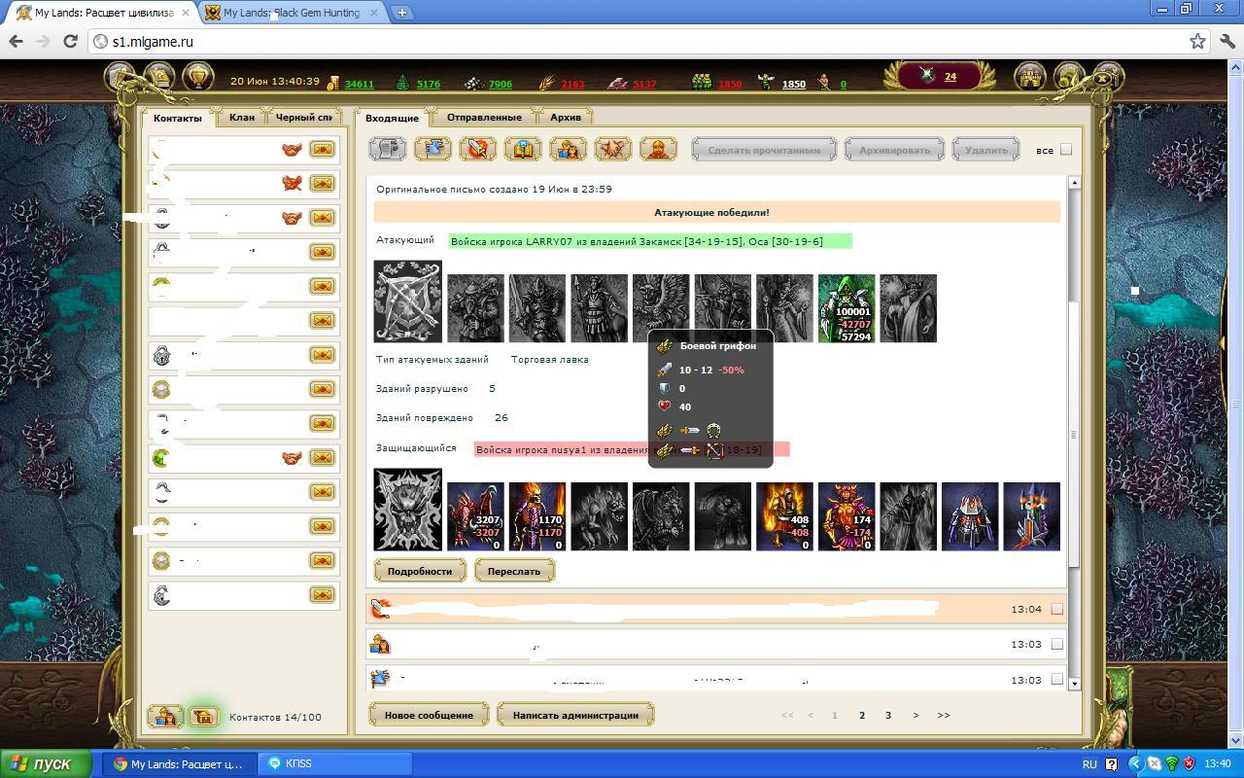Viewport: 1244px width, 778px height.
Task: Click the glowing chest icon beside contacts count
Action: click(x=203, y=717)
